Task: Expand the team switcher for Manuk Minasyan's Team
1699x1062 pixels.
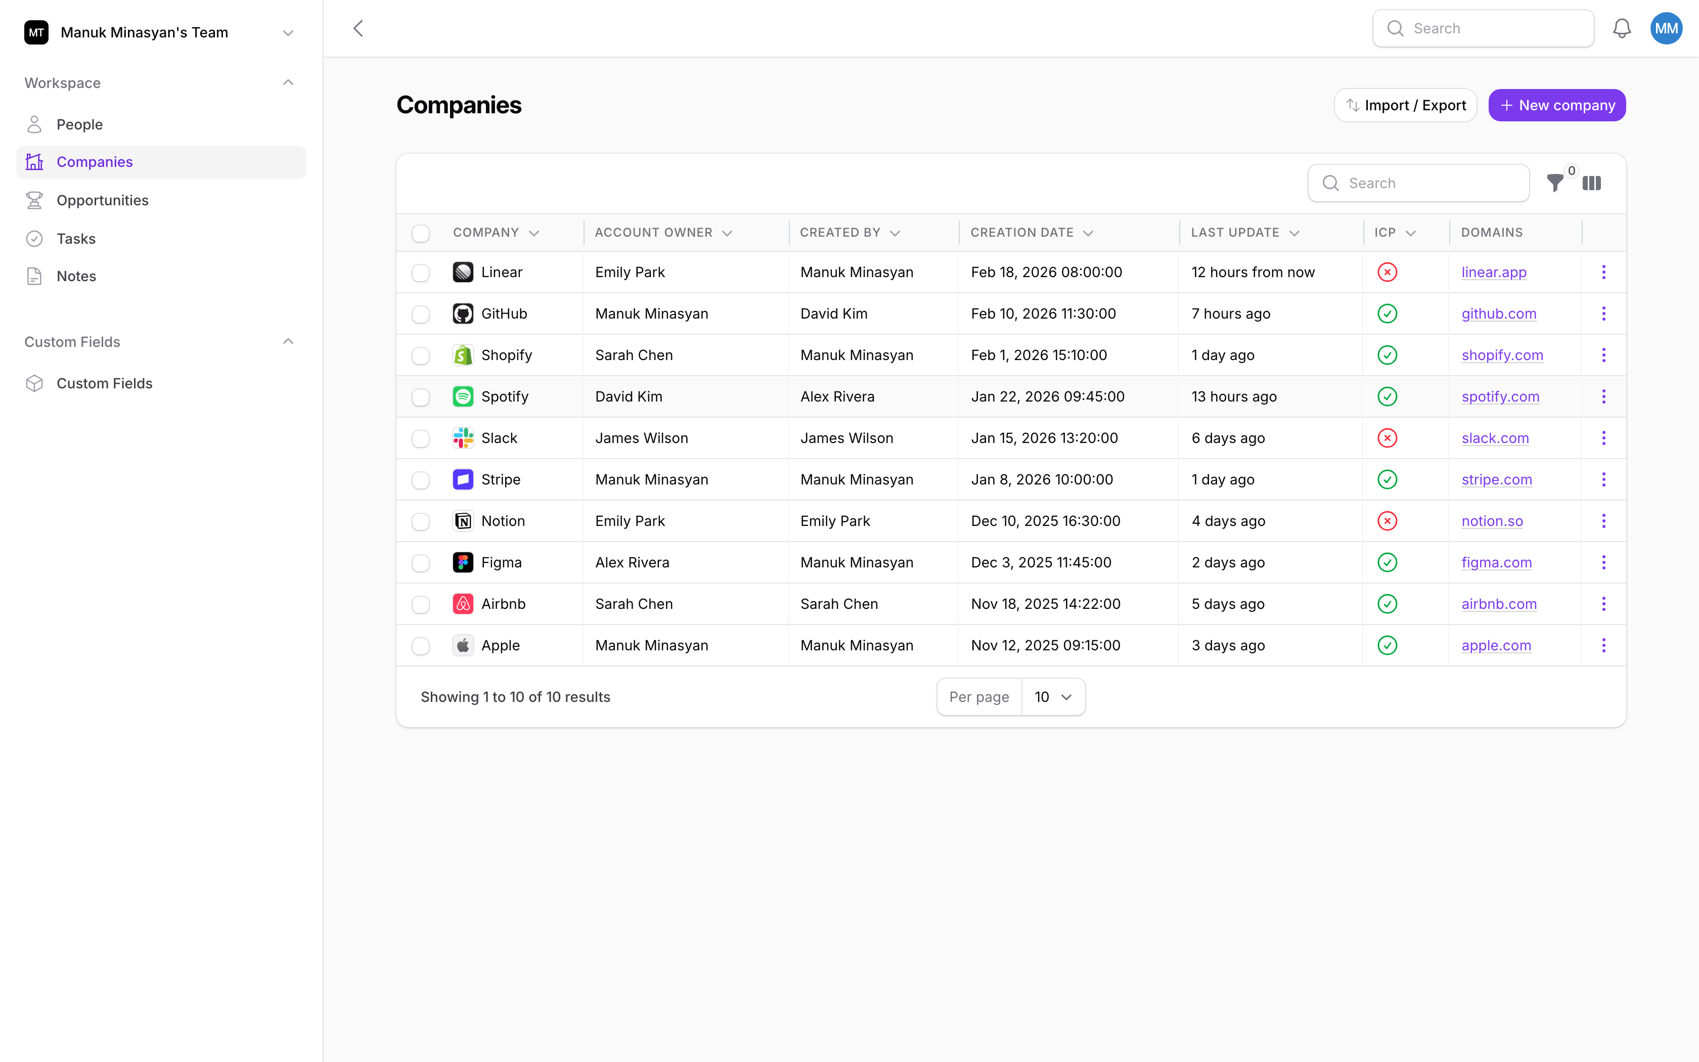Action: (288, 32)
